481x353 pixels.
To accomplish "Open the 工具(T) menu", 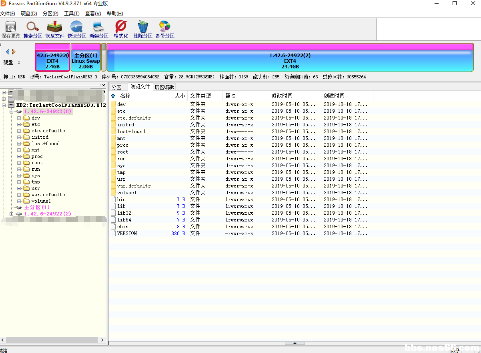I will pos(72,14).
